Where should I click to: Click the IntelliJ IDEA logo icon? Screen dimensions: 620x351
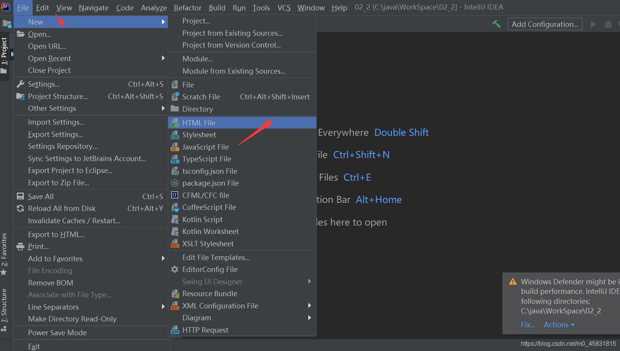[x=6, y=7]
